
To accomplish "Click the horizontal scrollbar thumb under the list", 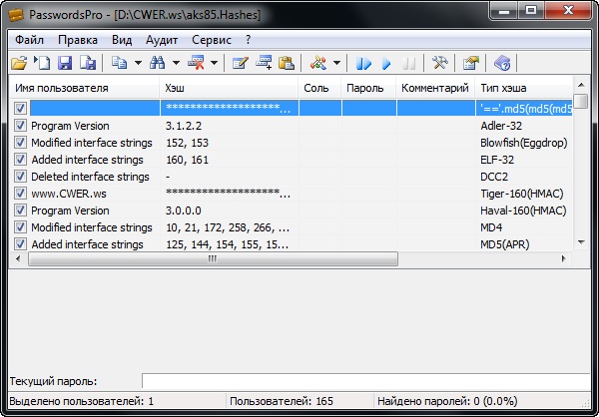I will 212,259.
